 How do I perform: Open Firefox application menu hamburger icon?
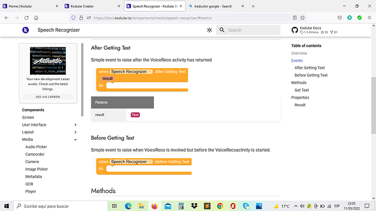[369, 18]
